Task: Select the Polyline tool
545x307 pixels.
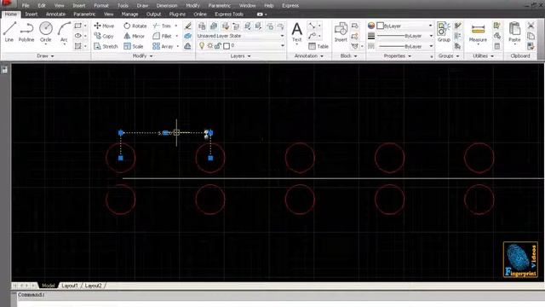Action: coord(26,32)
